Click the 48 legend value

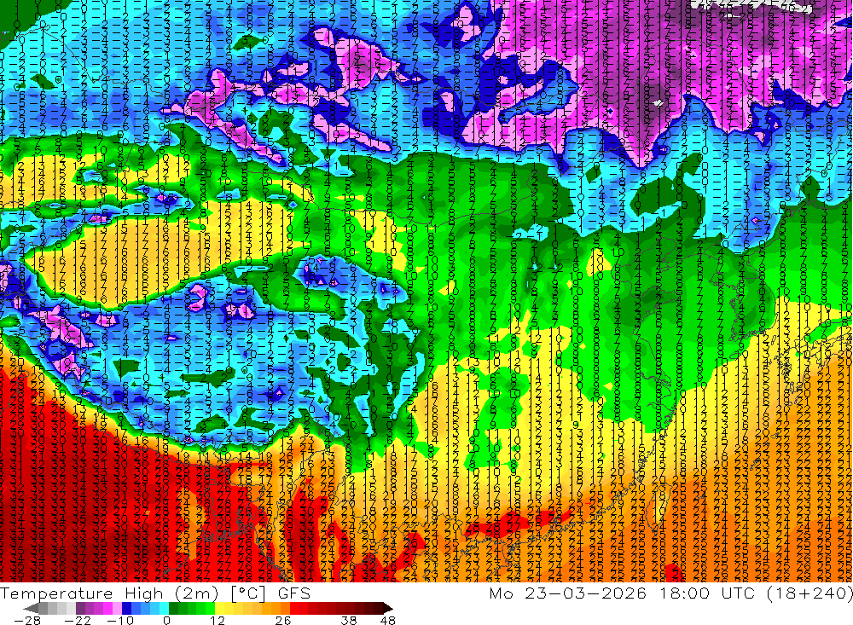[388, 621]
